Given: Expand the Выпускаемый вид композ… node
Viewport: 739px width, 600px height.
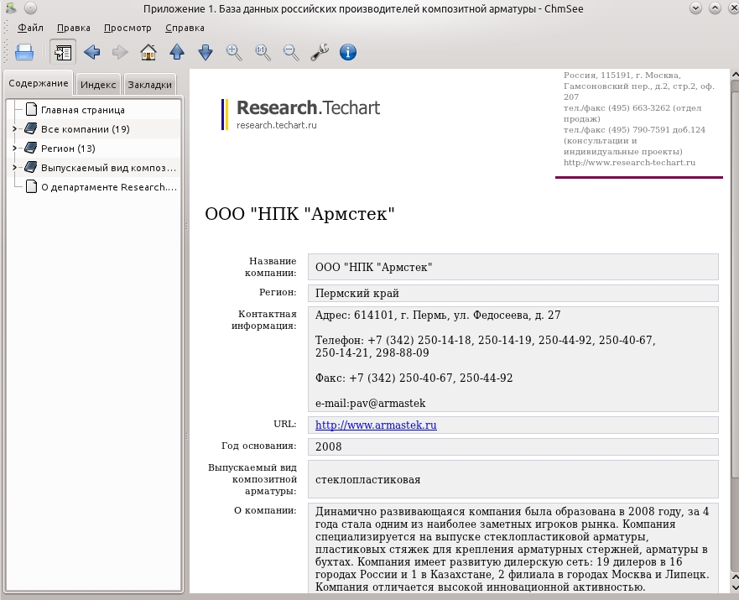Looking at the screenshot, I should (x=14, y=167).
